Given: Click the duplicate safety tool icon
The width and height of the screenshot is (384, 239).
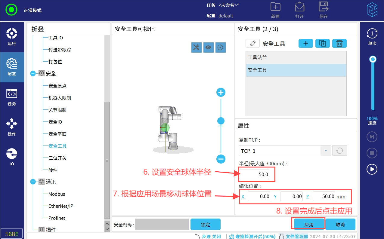Looking at the screenshot, I should click(322, 44).
